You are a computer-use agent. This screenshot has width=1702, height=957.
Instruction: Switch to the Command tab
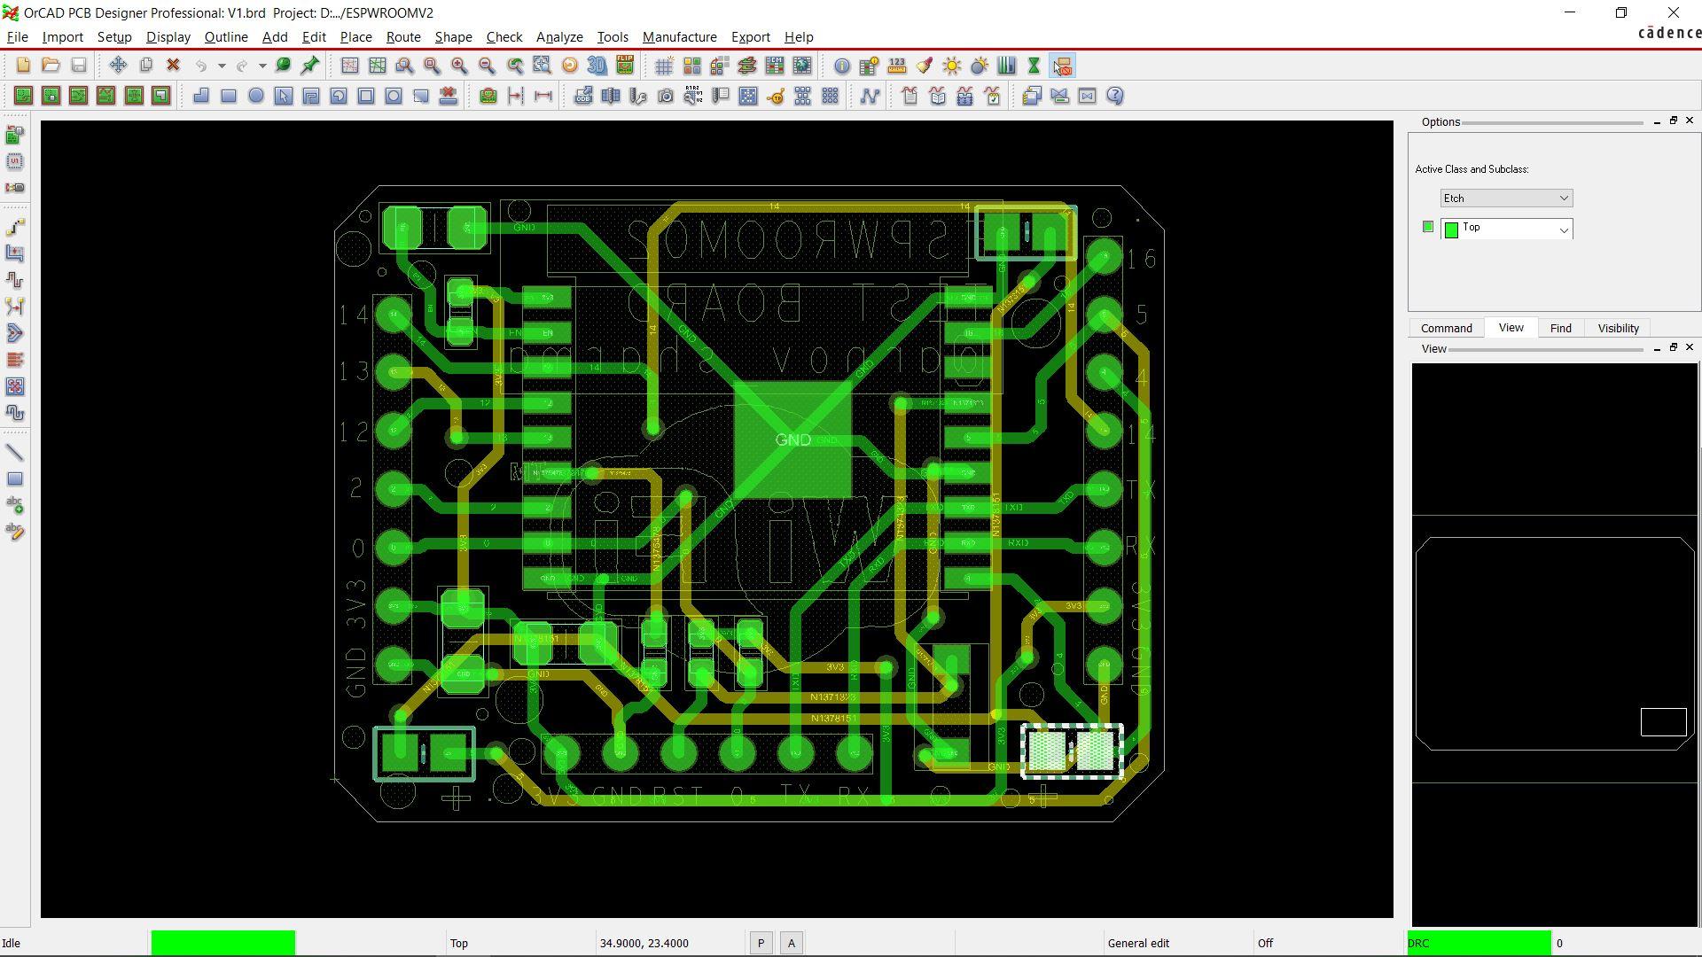[1447, 328]
